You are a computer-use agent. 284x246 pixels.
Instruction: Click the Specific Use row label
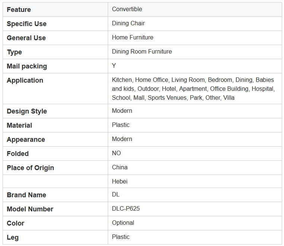coord(26,24)
